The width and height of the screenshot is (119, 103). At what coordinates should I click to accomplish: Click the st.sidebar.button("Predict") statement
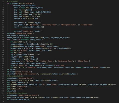(21, 4)
